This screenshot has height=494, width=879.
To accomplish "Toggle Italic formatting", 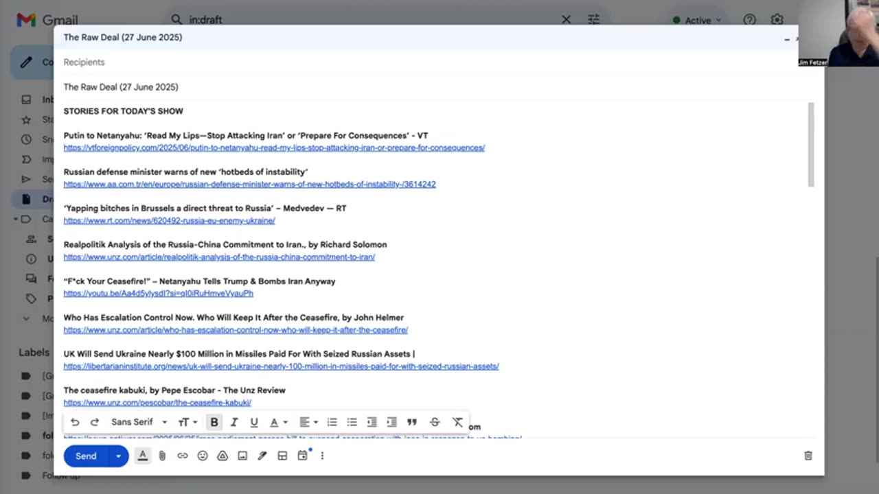I will point(234,422).
